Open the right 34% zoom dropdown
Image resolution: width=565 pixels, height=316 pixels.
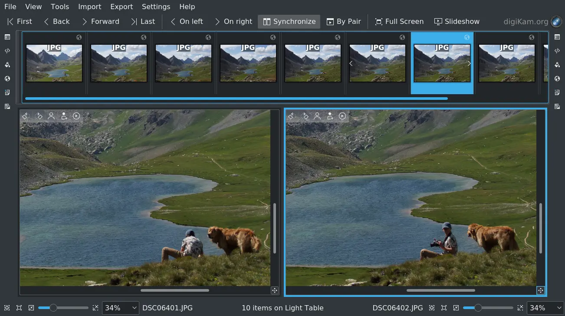[545, 308]
